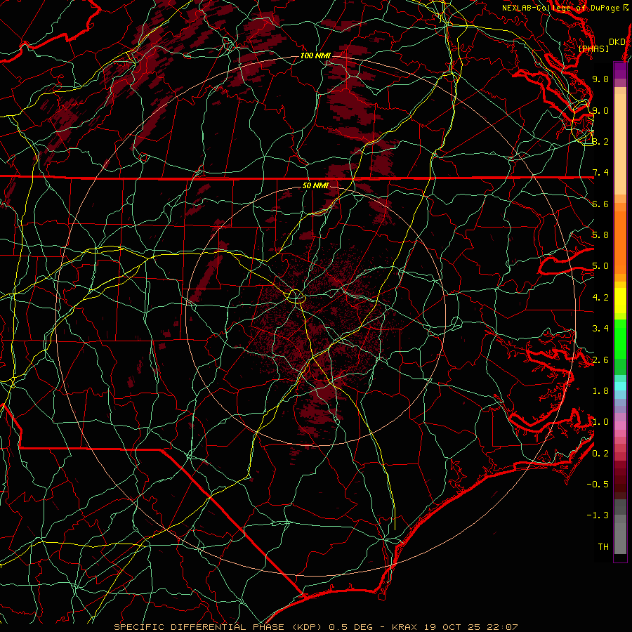Click the 50 NMI range ring label
Viewport: 632px width, 632px height.
coord(315,186)
